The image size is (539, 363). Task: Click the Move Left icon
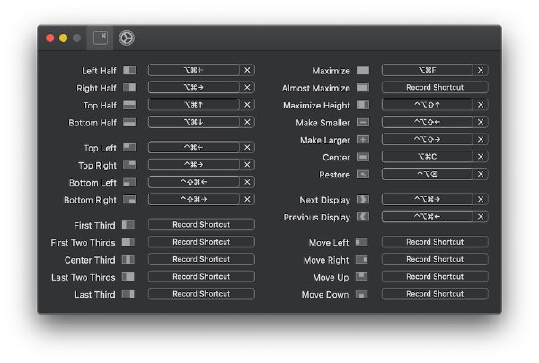pyautogui.click(x=362, y=242)
